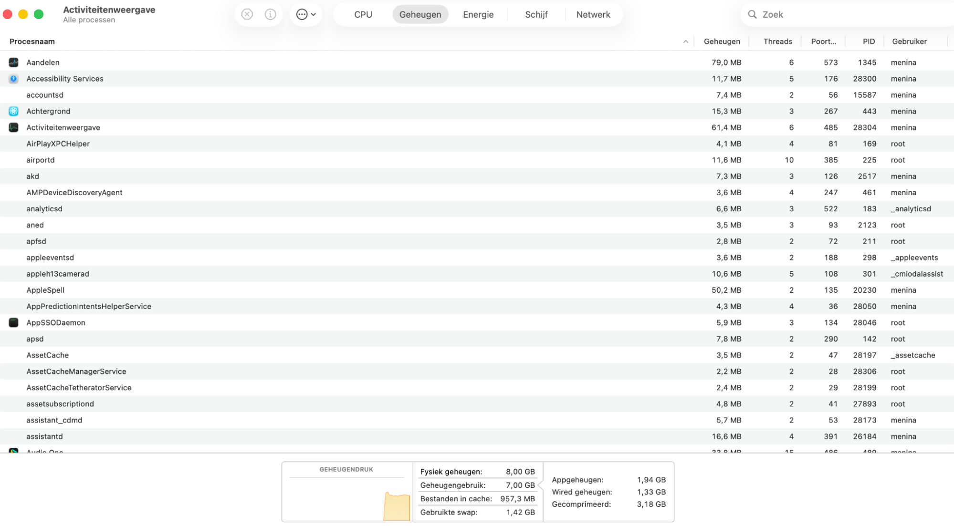This screenshot has height=526, width=954.
Task: Switch to the Energie tab
Action: click(x=478, y=14)
